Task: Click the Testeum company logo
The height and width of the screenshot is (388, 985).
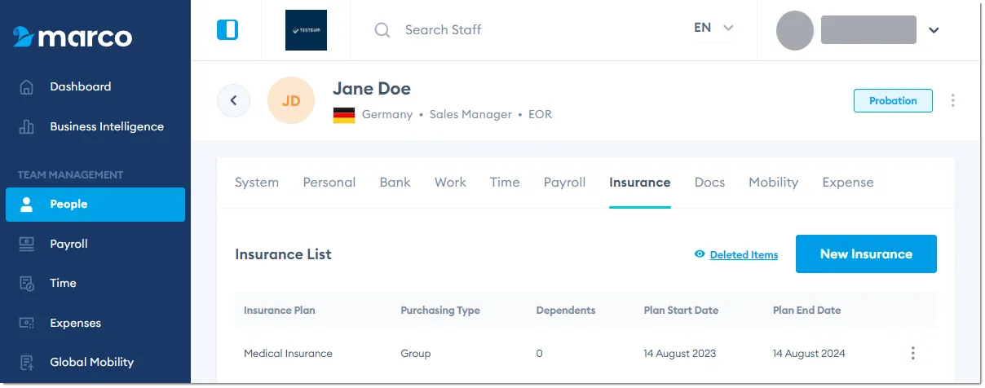Action: coord(306,30)
